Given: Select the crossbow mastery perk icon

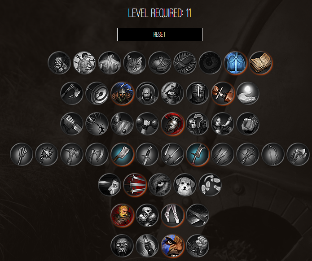Looking at the screenshot, I should coord(248,154).
